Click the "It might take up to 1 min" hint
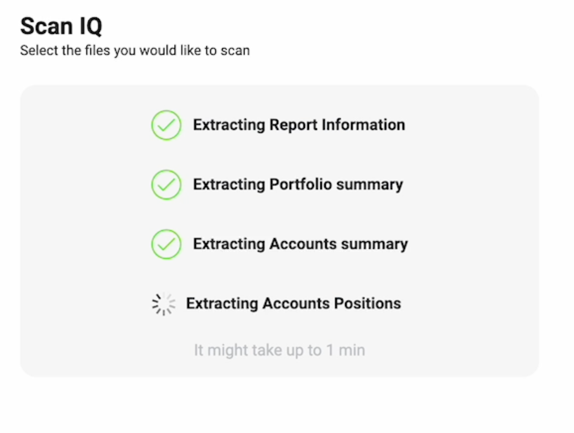Screen dimensions: 574x433 (x=279, y=350)
